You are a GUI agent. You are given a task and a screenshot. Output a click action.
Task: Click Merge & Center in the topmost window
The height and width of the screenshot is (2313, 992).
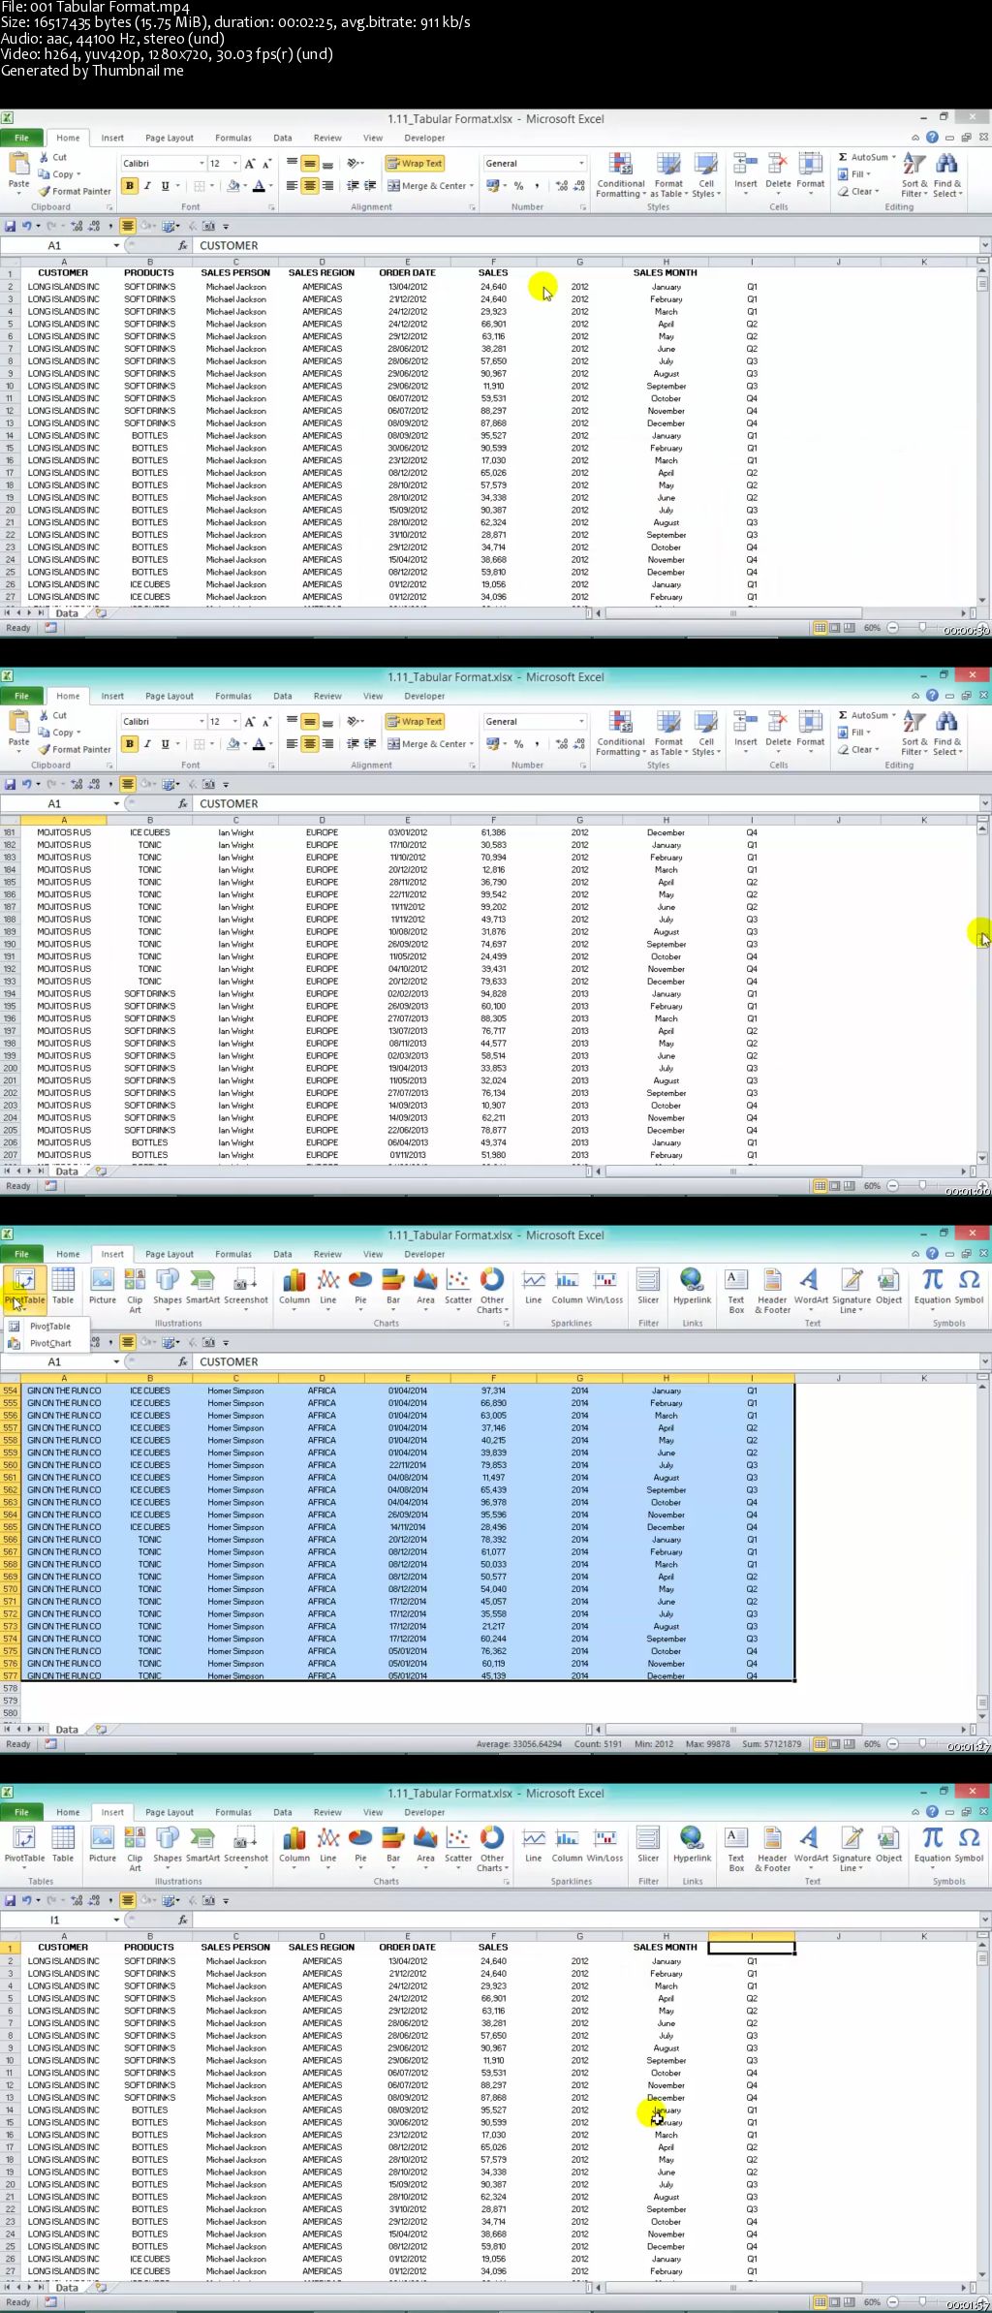click(429, 186)
